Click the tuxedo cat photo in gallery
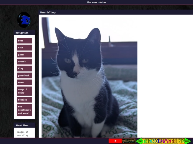This screenshot has height=144, width=193. click(89, 78)
